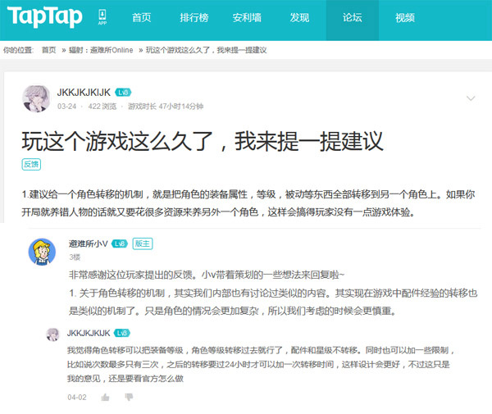Viewport: 492px width, 414px height.
Task: Click the level badge beside post author name
Action: 123,93
